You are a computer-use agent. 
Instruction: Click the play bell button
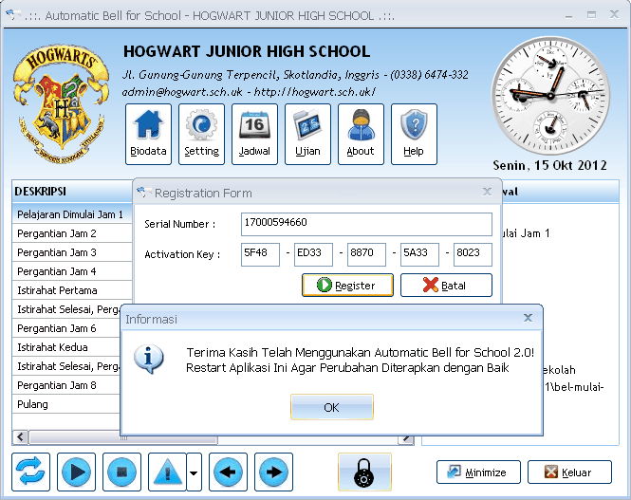point(77,472)
